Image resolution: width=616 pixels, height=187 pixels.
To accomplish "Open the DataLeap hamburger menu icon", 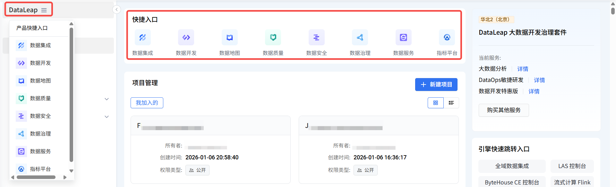I will [x=44, y=10].
